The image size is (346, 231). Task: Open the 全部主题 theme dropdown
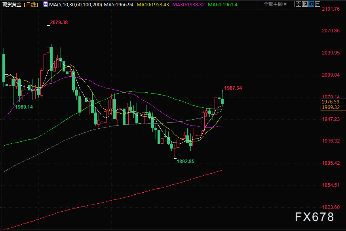point(276,4)
